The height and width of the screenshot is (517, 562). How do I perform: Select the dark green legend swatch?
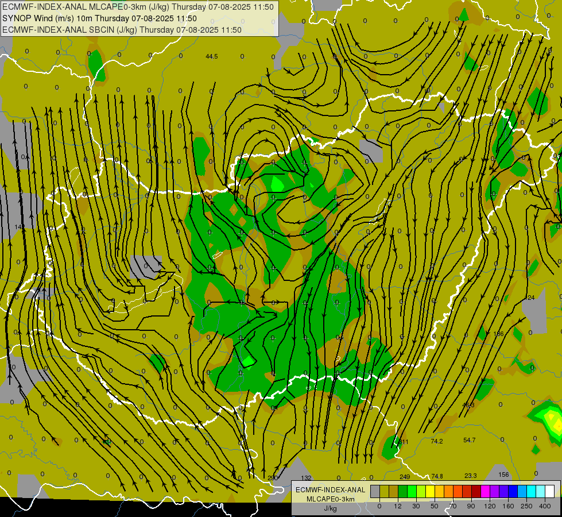click(x=403, y=491)
